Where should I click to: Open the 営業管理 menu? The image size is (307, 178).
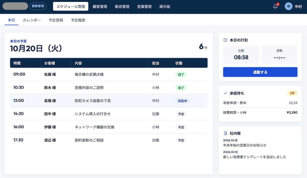click(144, 7)
